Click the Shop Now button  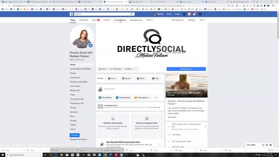pyautogui.click(x=186, y=69)
